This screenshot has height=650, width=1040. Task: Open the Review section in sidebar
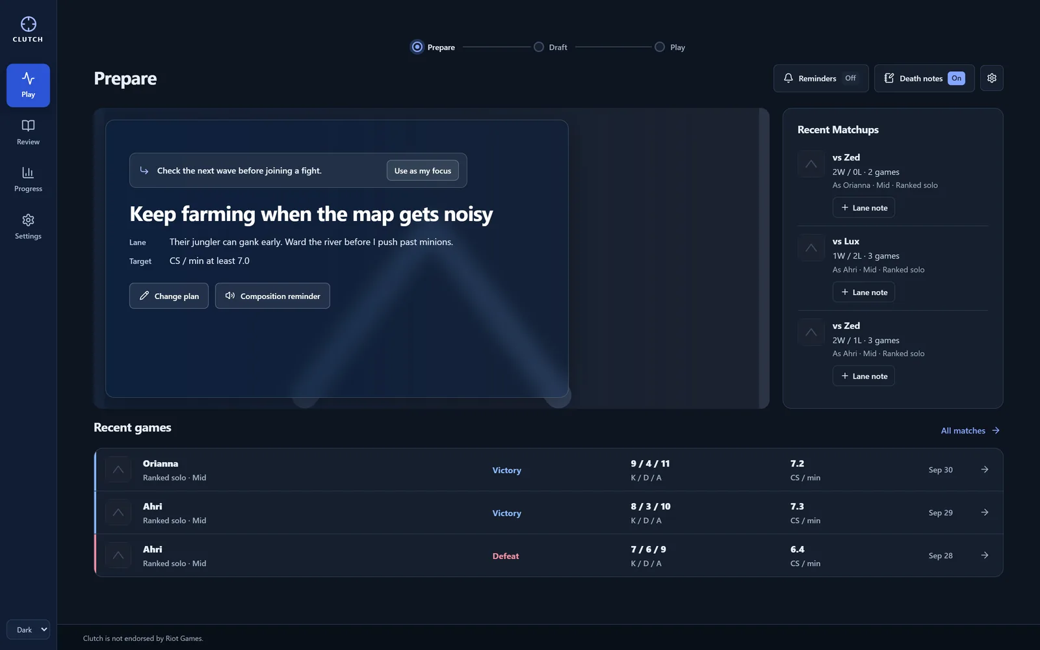point(28,133)
